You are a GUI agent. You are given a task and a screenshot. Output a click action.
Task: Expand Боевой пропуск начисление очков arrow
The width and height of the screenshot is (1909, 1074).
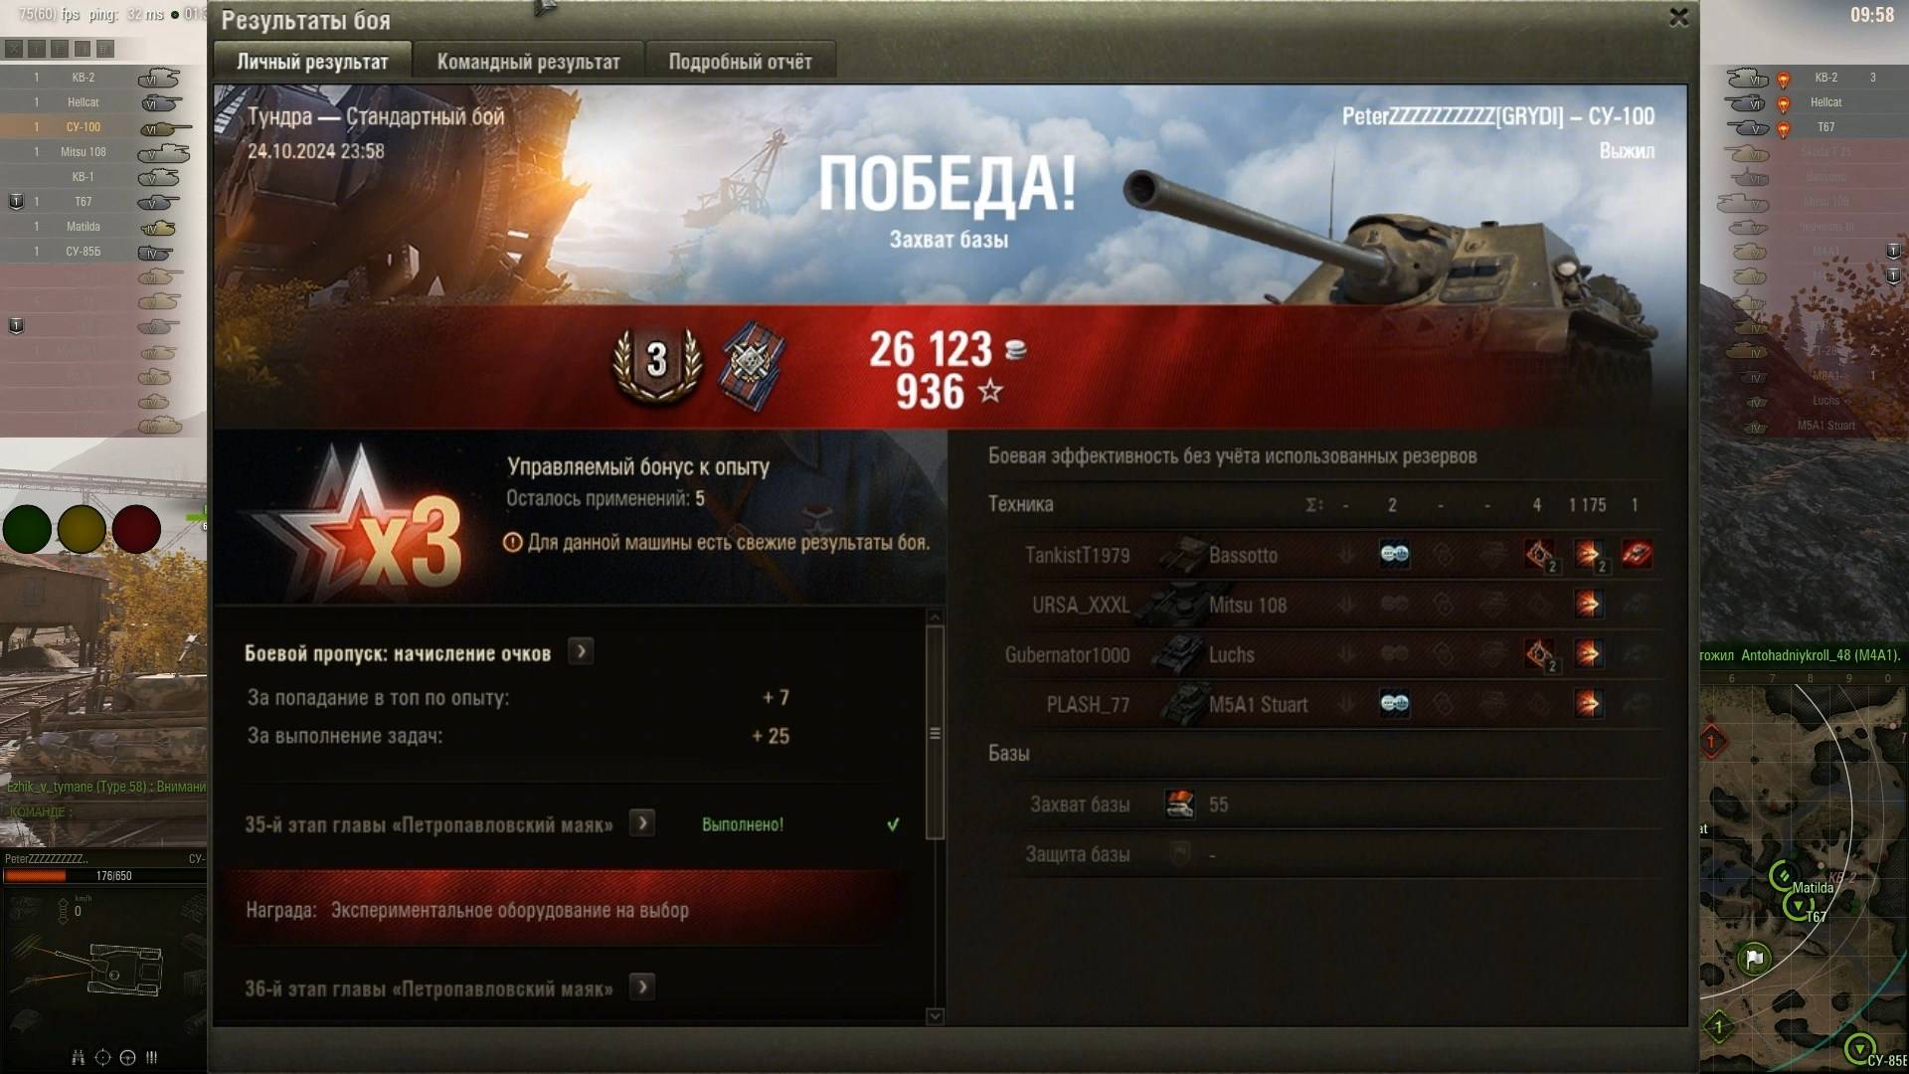pos(581,652)
